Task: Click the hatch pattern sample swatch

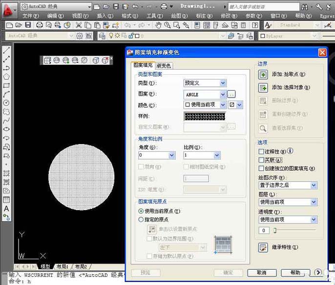Action: tap(205, 117)
